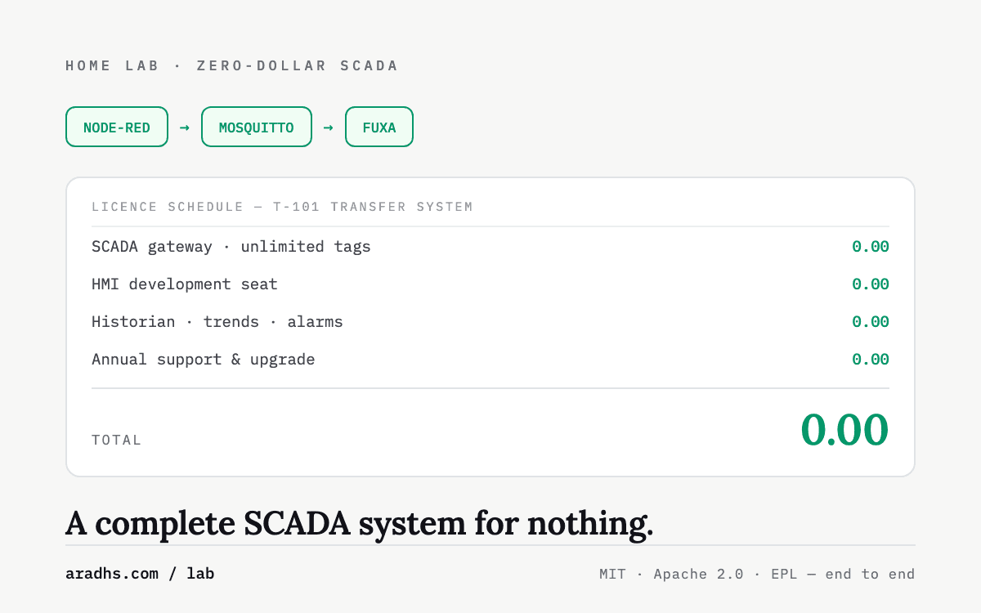981x613 pixels.
Task: Click the HOME LAB ZERO-DOLLAR SCADA heading
Action: coord(232,65)
